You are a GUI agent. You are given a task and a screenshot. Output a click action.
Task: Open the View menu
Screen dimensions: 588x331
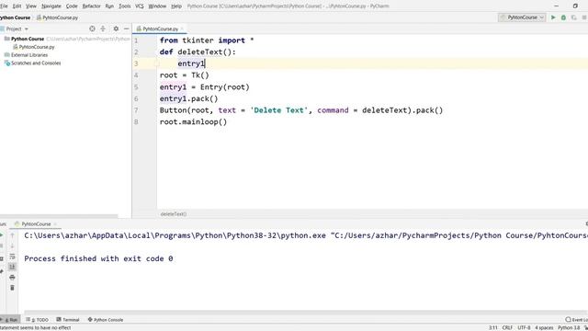coord(31,6)
